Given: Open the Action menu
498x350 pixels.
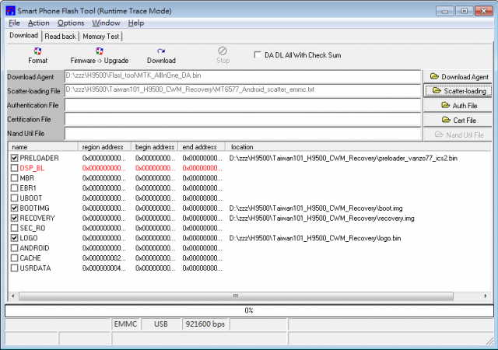Looking at the screenshot, I should click(39, 23).
